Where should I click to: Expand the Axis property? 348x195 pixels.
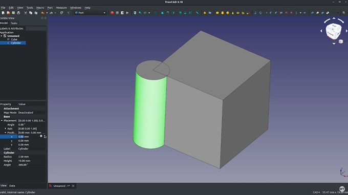click(x=5, y=128)
